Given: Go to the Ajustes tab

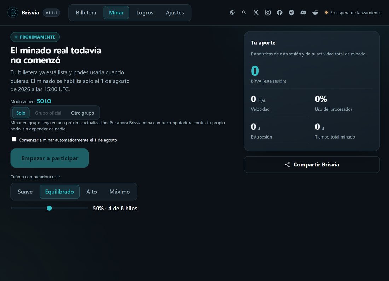Looking at the screenshot, I should pyautogui.click(x=175, y=13).
